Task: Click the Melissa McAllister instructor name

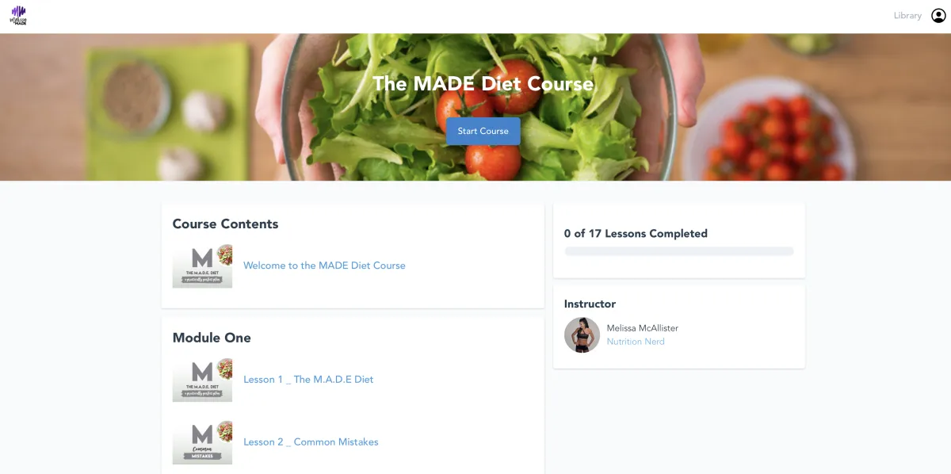Action: (x=643, y=328)
